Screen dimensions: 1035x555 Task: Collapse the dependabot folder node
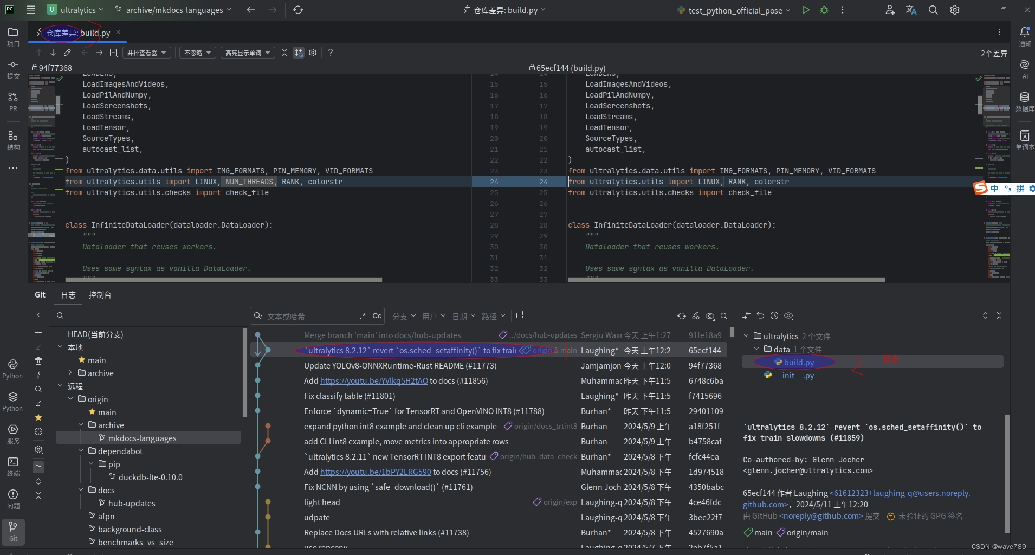[81, 451]
